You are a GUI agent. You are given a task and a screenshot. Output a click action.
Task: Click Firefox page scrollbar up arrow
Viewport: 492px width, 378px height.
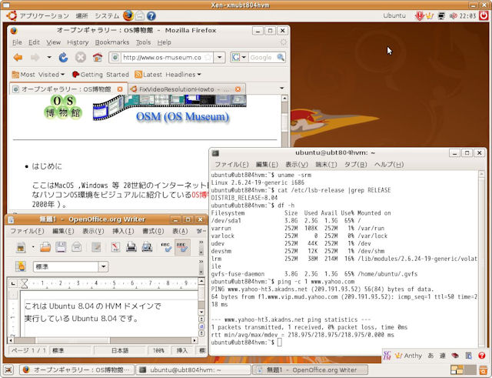coord(284,99)
